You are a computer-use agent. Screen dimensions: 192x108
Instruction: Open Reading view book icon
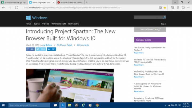point(160,7)
